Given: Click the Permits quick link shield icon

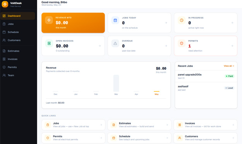Looking at the screenshot, I should pyautogui.click(x=48, y=138).
